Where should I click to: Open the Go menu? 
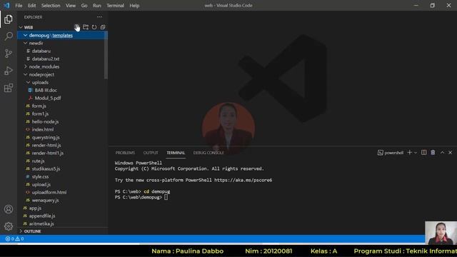coord(84,6)
